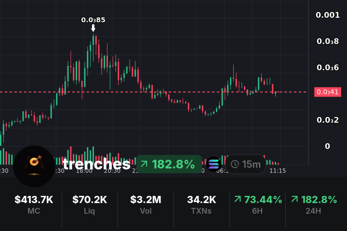Open the 15m timeframe selector
Screen dimensions: 347x231
coord(246,165)
